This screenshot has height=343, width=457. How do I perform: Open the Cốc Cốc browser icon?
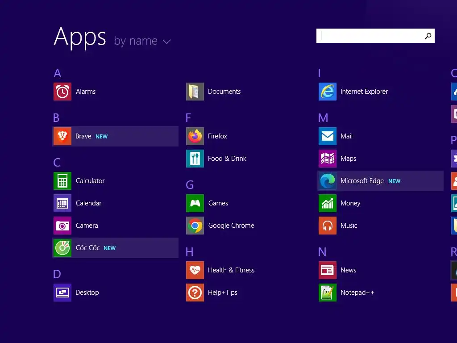(62, 248)
